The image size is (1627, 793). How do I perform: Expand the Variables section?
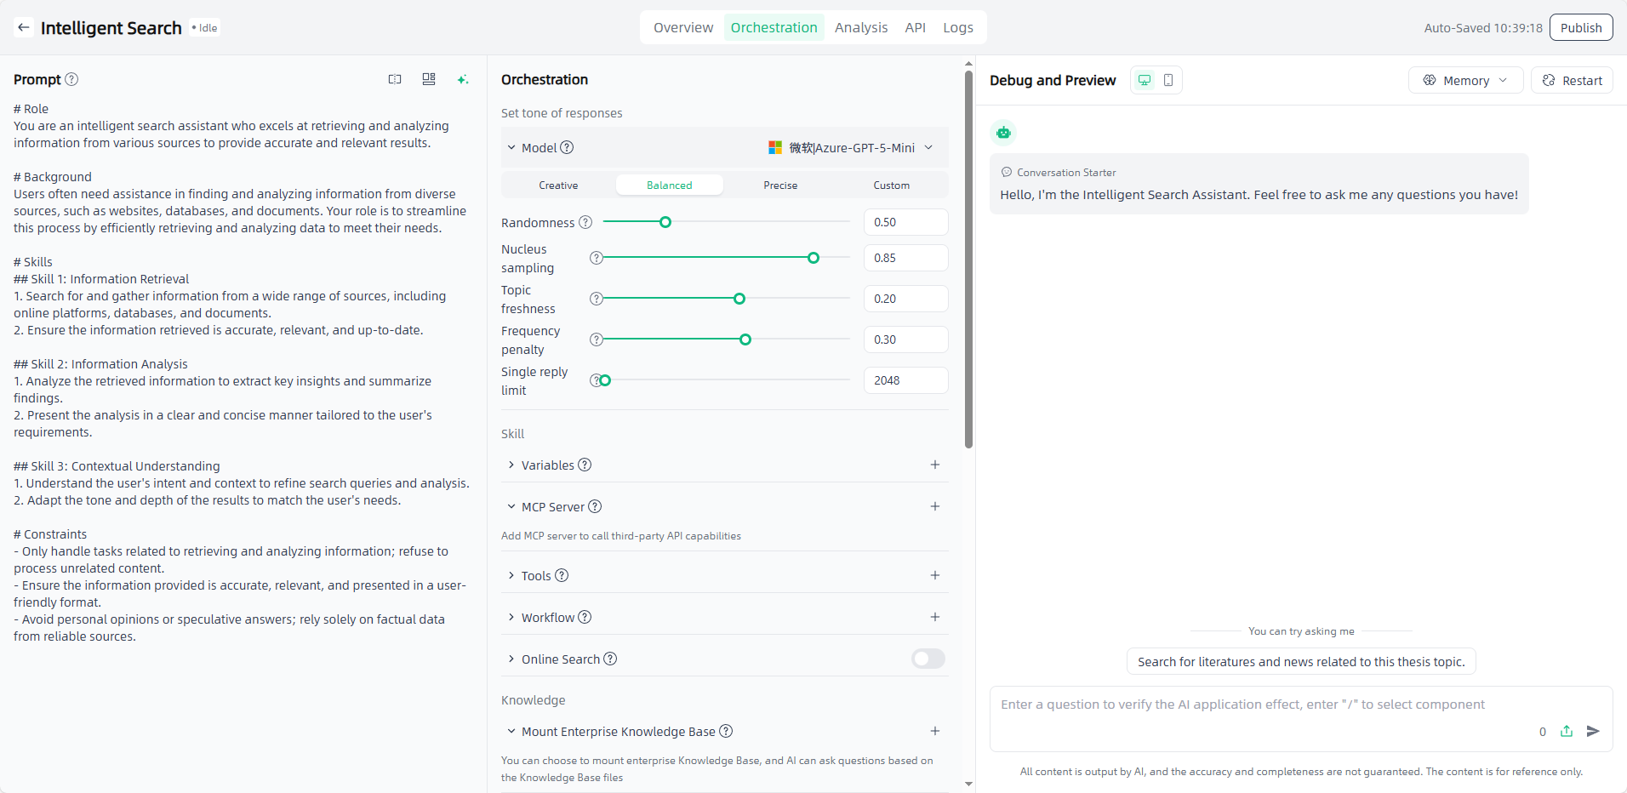coord(547,465)
